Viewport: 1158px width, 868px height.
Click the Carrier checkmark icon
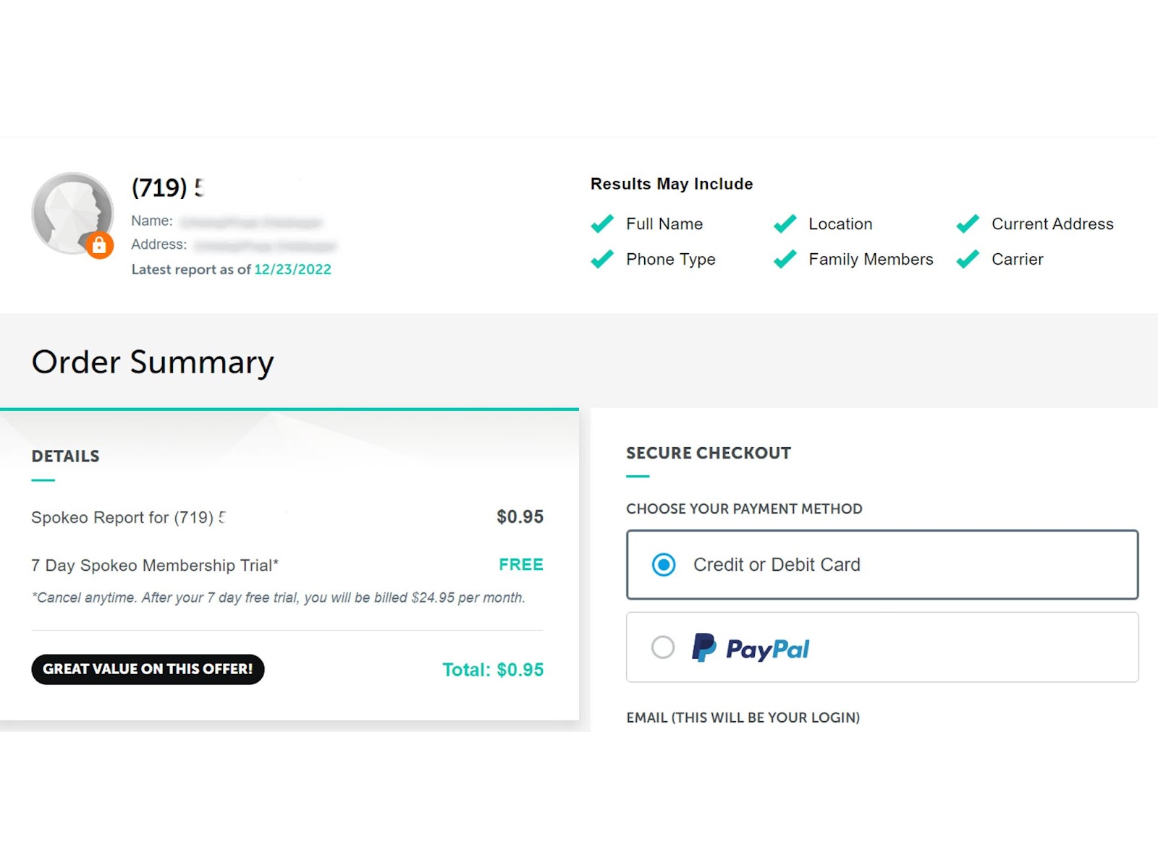(x=968, y=259)
